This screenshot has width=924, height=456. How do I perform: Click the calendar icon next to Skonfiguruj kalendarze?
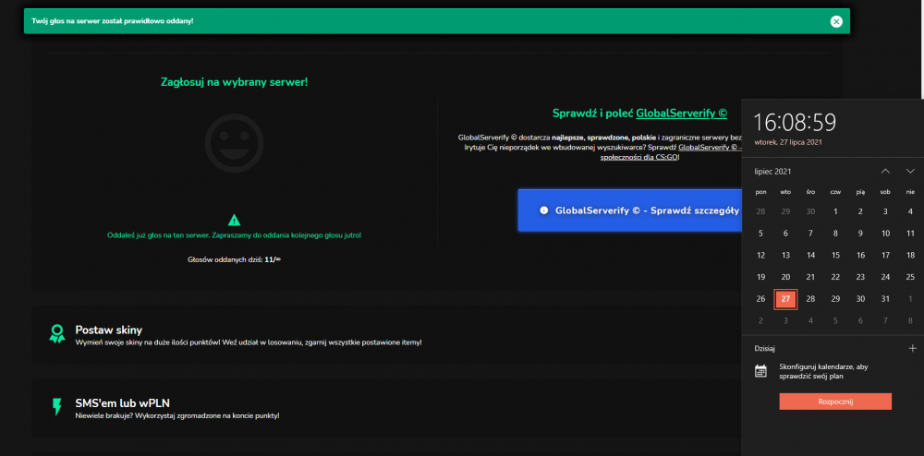tap(760, 371)
